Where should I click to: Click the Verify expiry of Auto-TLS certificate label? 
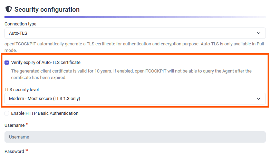(46, 63)
